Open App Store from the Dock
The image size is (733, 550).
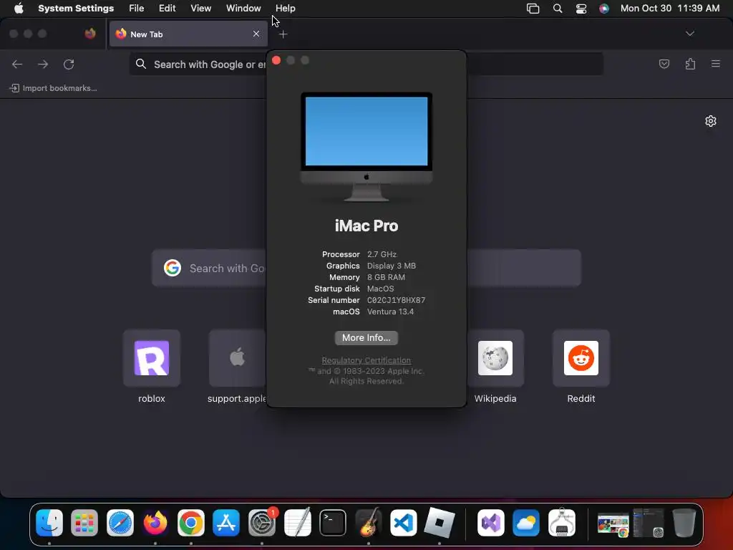click(226, 522)
